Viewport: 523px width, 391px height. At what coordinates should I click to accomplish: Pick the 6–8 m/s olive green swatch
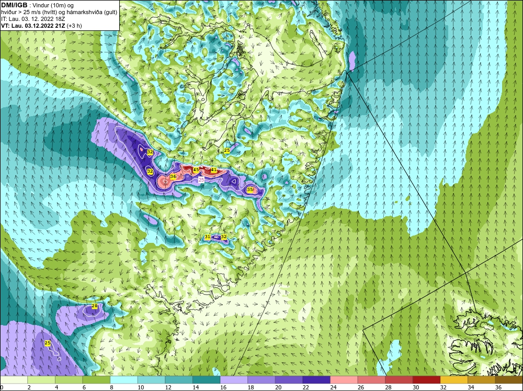96,380
